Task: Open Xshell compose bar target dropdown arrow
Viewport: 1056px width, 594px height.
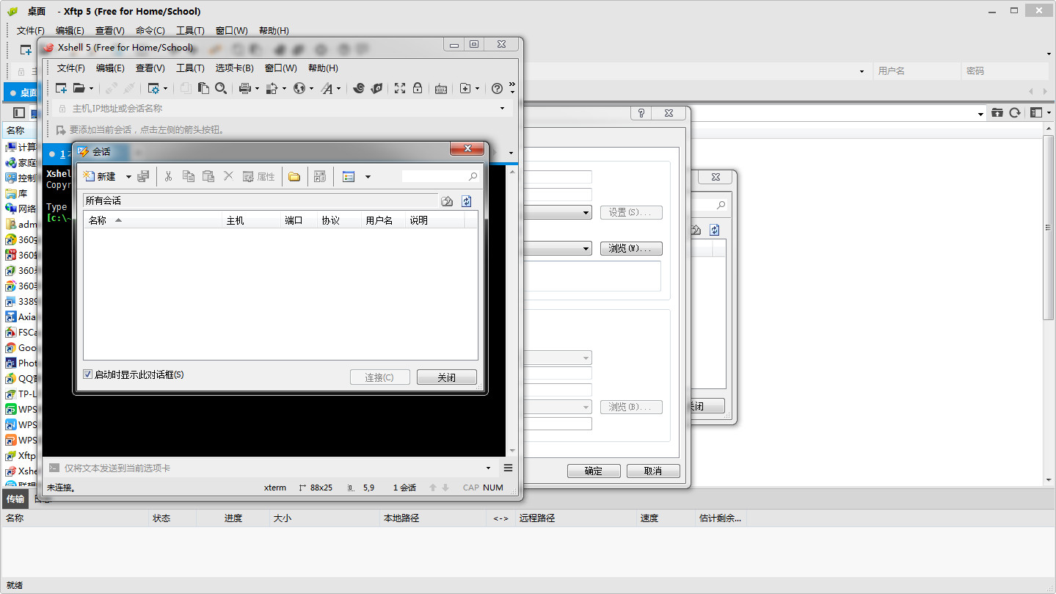Action: pyautogui.click(x=489, y=468)
